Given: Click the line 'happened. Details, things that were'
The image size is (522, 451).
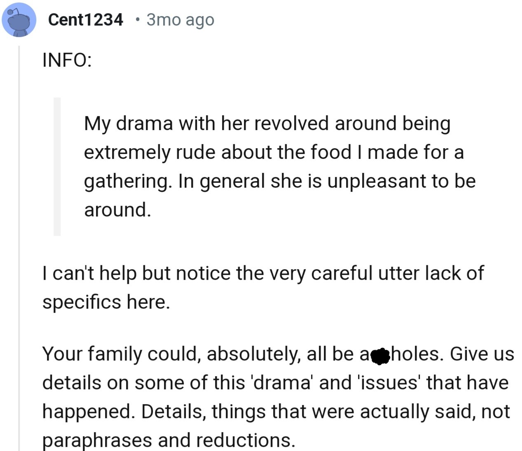Looking at the screenshot, I should click(x=276, y=411).
